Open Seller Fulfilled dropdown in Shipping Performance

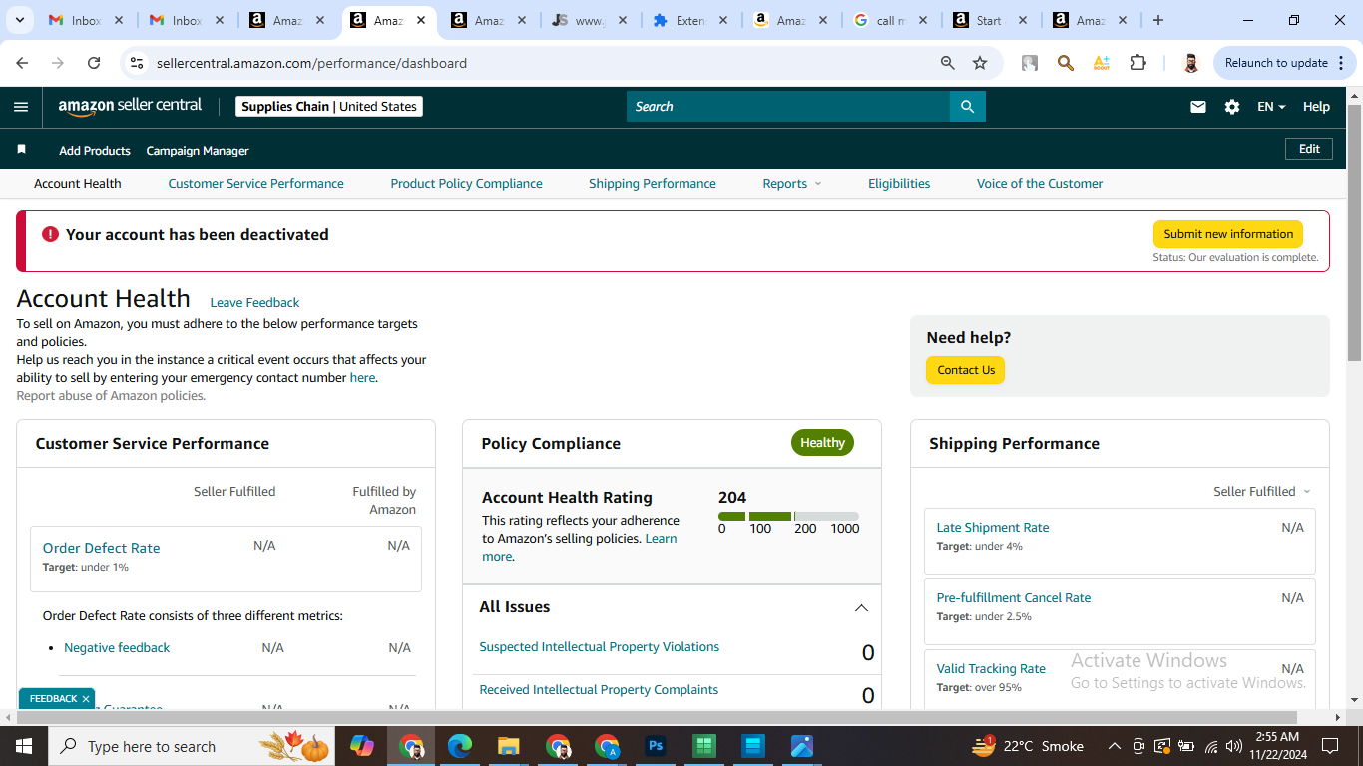pyautogui.click(x=1262, y=491)
